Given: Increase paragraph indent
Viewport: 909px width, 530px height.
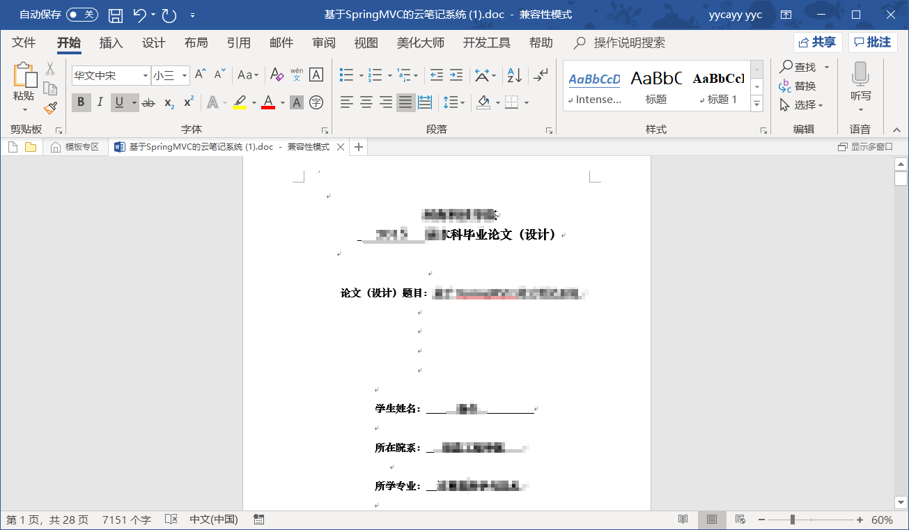Looking at the screenshot, I should 456,75.
